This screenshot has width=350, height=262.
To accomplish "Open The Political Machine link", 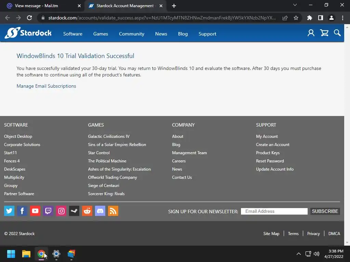I will point(107,161).
